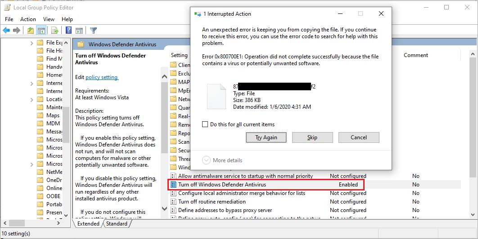The image size is (478, 239).
Task: Click the Export List toolbar icon
Action: click(x=55, y=30)
